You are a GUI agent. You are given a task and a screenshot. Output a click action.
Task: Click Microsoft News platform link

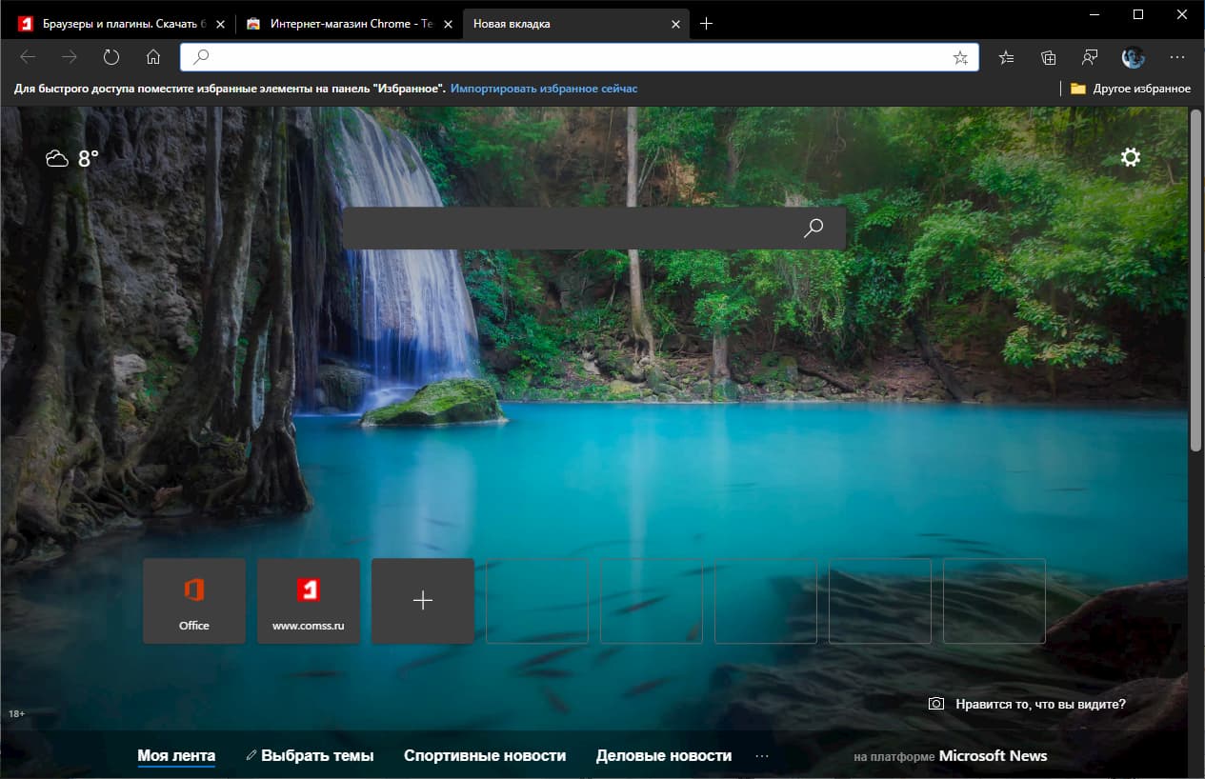[x=993, y=755]
